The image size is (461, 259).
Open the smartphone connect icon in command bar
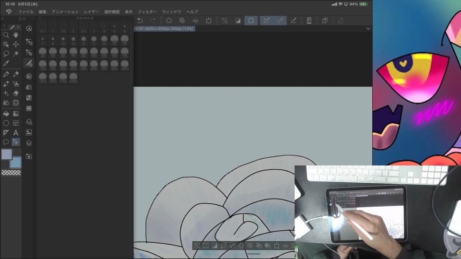point(309,21)
